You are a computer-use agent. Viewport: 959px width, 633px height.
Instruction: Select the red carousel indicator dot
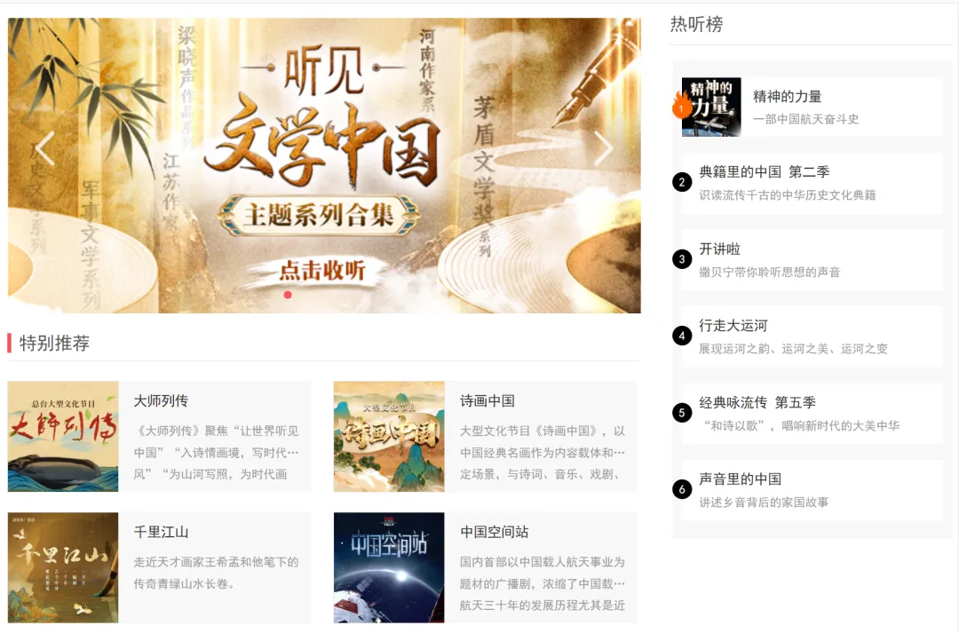[288, 295]
